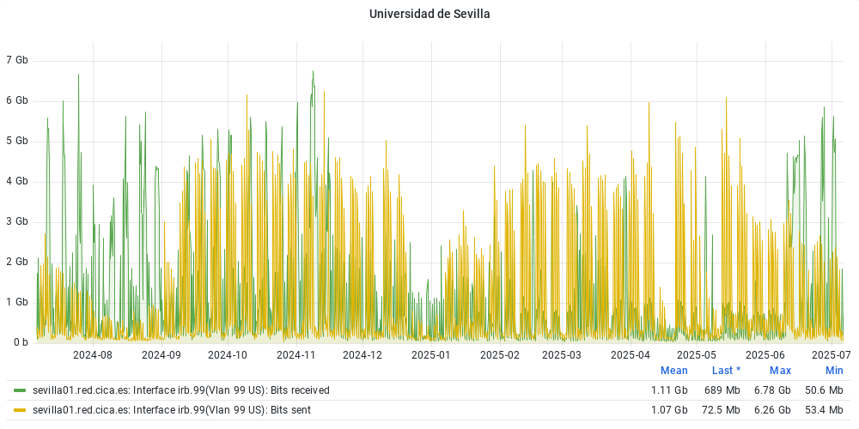Toggle the Bits received series in legend

[181, 390]
